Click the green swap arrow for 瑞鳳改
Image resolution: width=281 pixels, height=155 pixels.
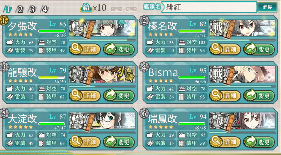(251, 141)
